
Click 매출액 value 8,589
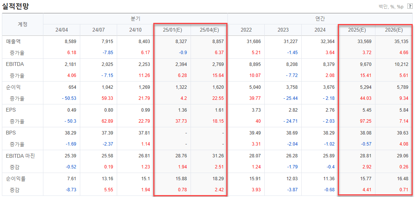(70, 42)
